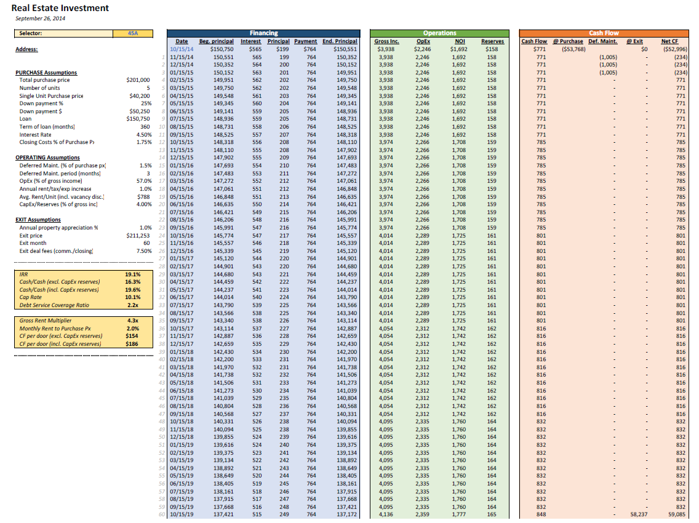Screen dimensions: 699x523
Task: Select the Operations section header
Action: (x=439, y=33)
